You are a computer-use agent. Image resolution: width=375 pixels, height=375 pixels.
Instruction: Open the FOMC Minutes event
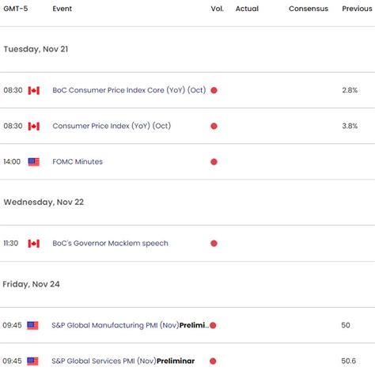click(78, 161)
